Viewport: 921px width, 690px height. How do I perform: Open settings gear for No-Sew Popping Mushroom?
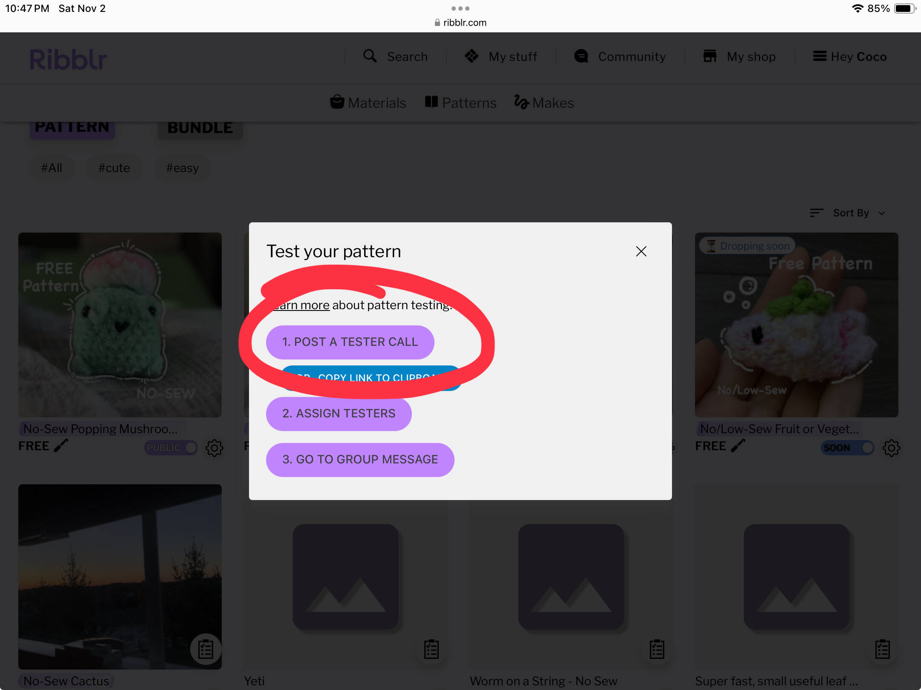tap(214, 448)
